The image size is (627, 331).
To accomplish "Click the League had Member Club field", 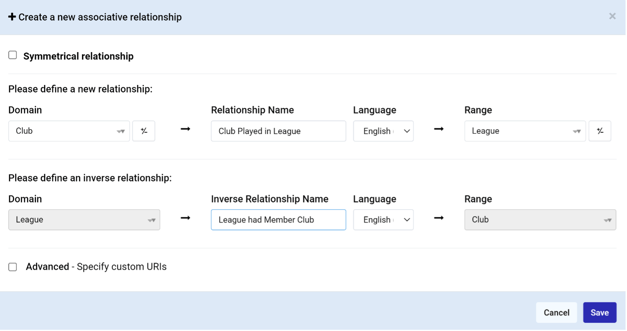I will pyautogui.click(x=278, y=219).
